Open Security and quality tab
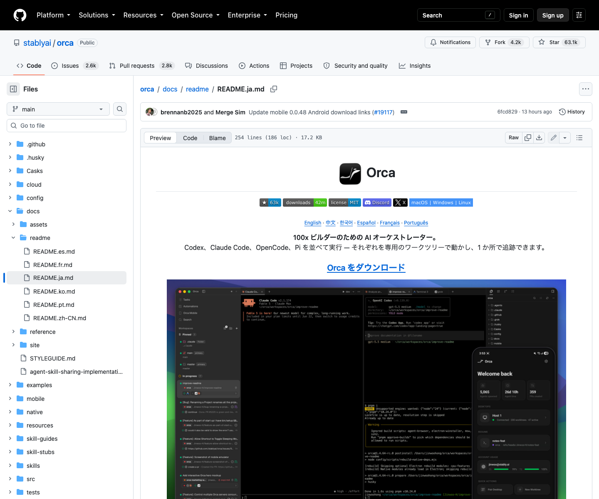 coord(356,66)
